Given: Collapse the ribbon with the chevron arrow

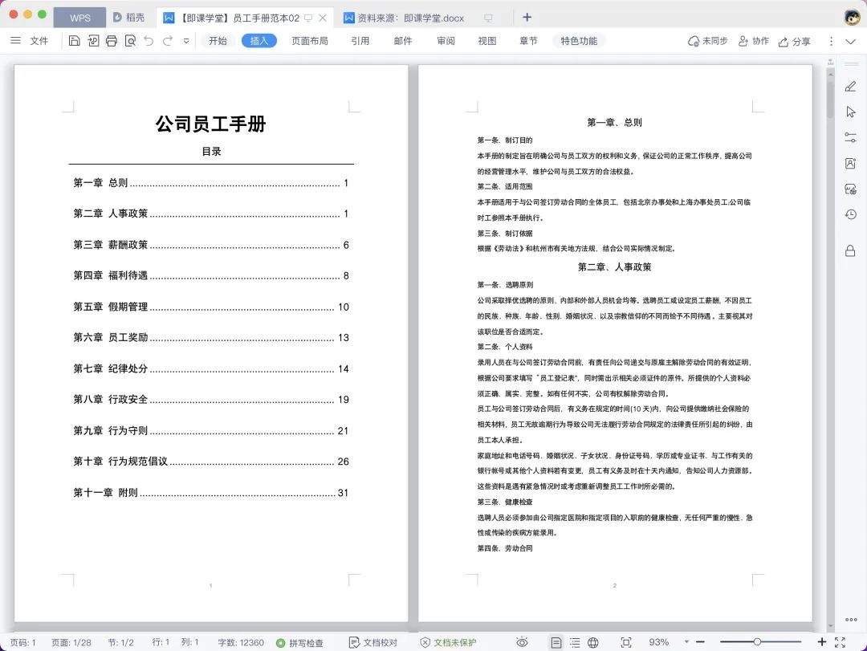Looking at the screenshot, I should [x=850, y=42].
